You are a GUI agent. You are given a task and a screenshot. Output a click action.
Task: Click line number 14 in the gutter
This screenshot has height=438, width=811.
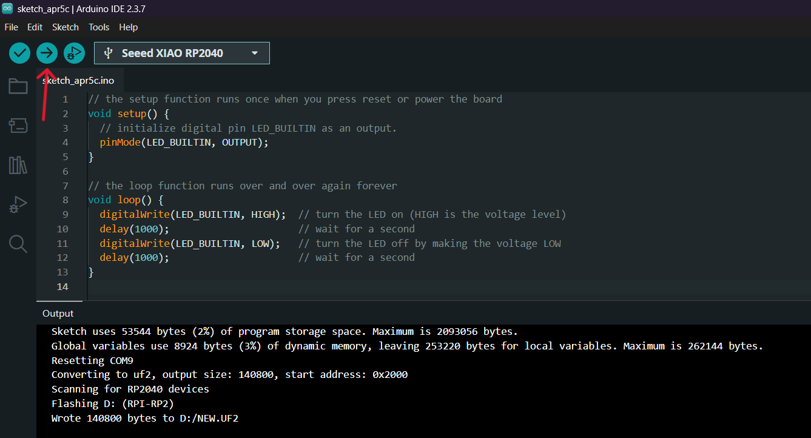point(62,286)
